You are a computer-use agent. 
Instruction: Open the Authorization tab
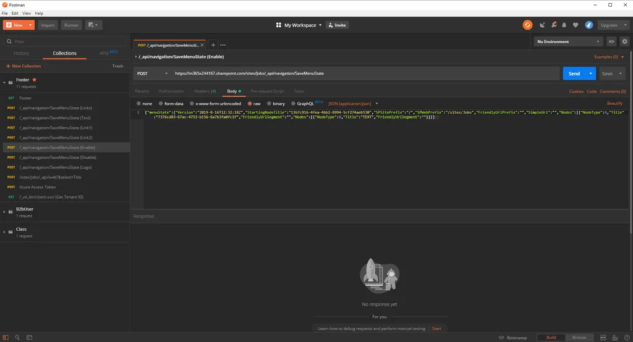click(x=171, y=91)
